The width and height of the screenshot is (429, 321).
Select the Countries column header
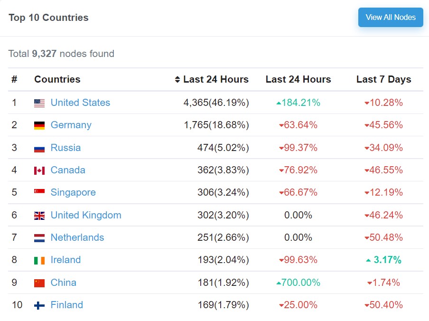pos(57,79)
